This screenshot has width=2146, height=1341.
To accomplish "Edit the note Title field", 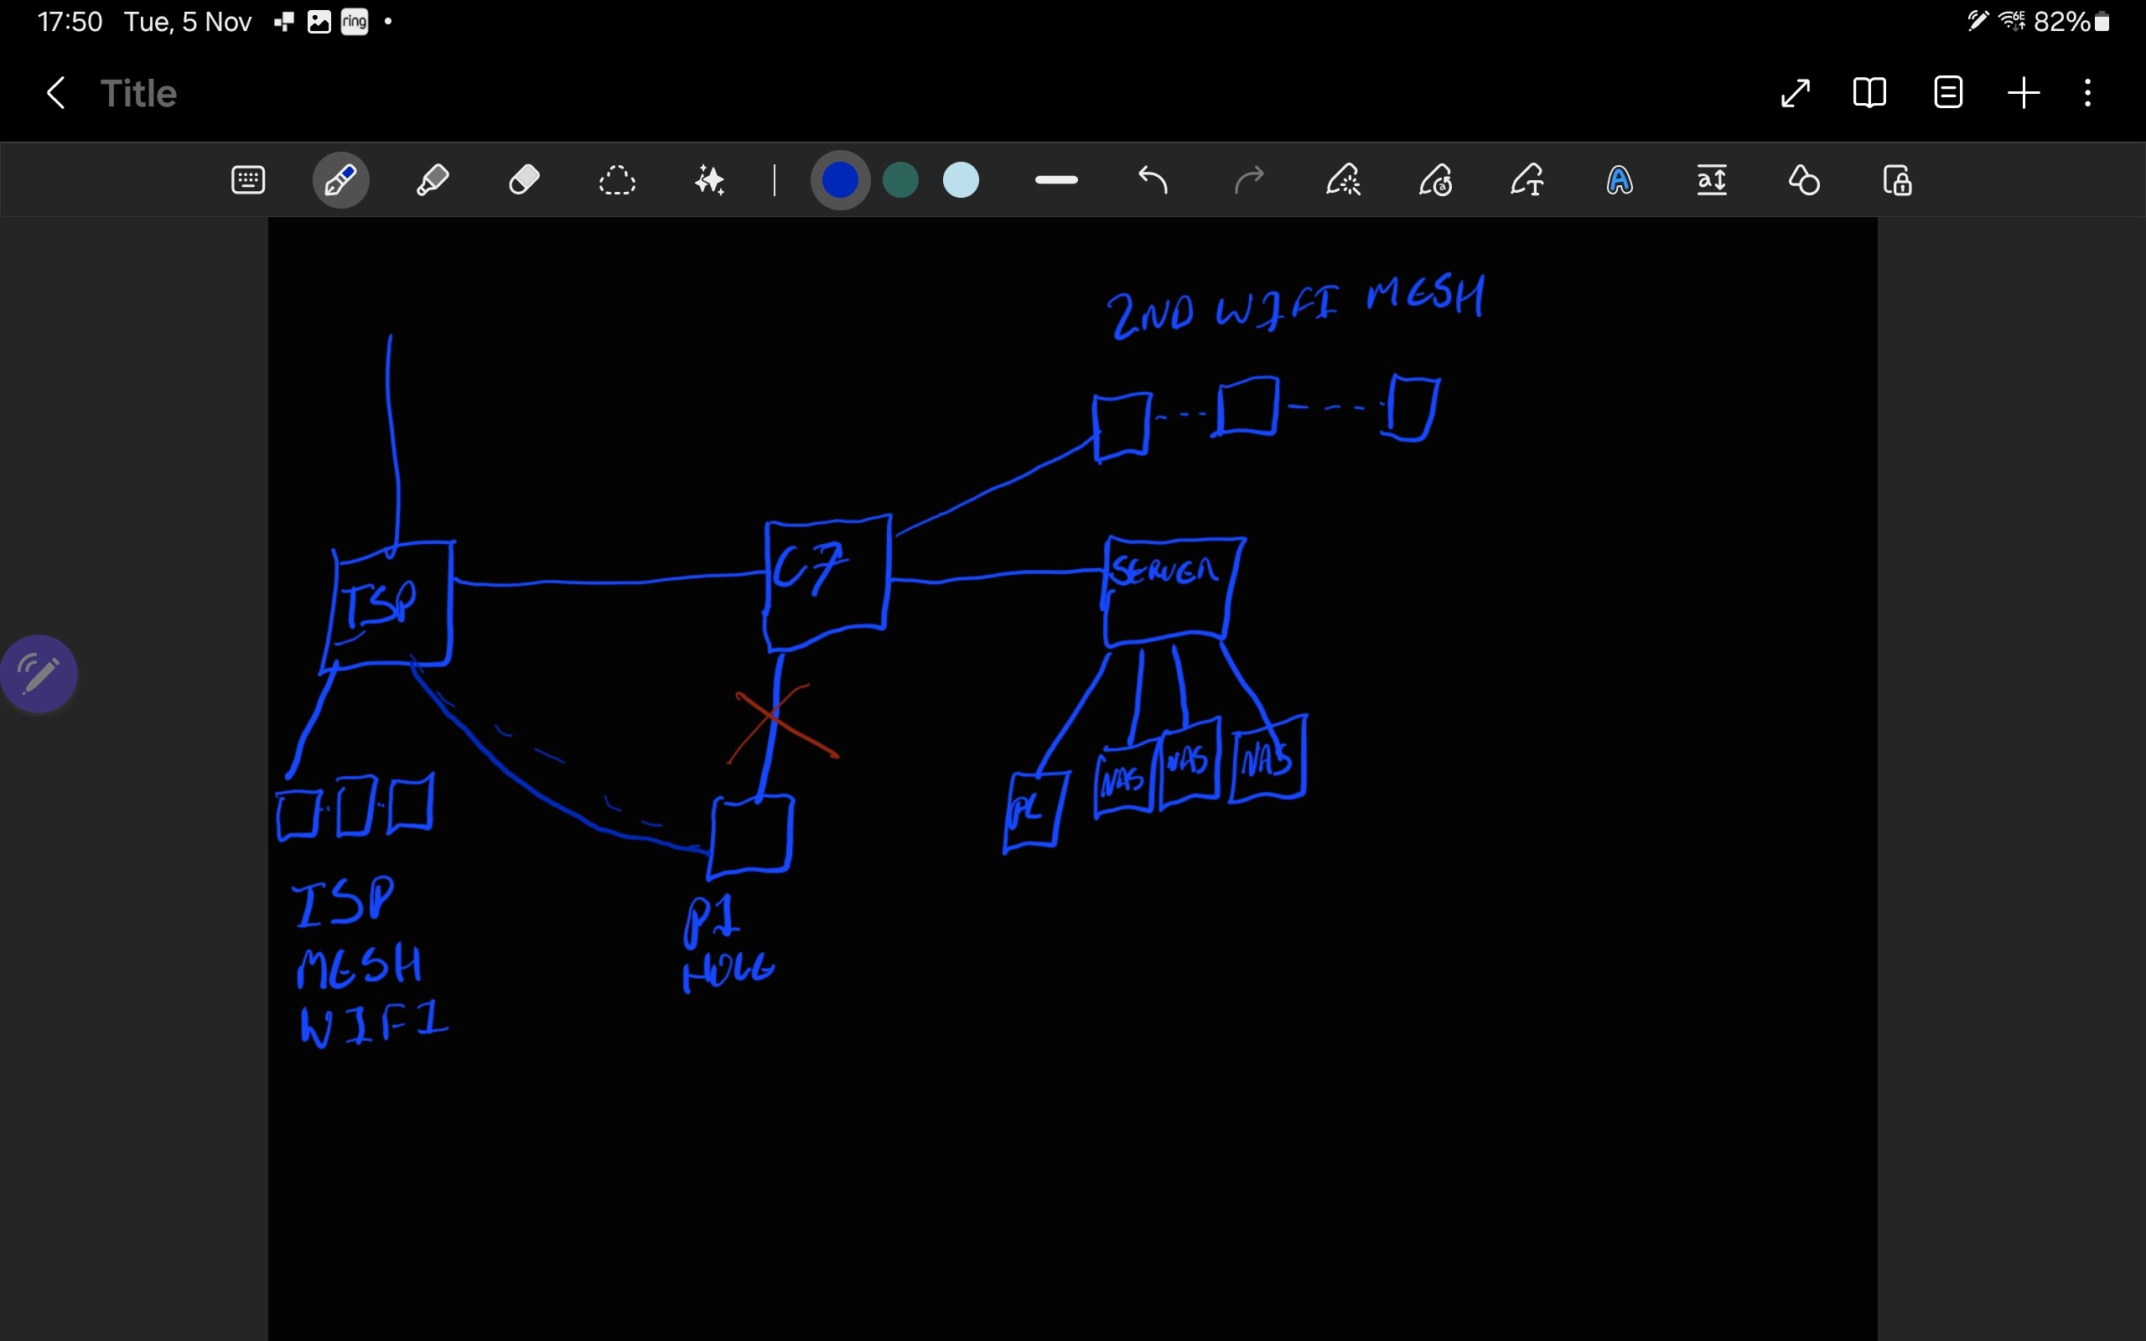I will pos(138,92).
